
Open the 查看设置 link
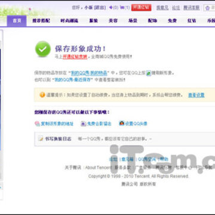click(196, 95)
